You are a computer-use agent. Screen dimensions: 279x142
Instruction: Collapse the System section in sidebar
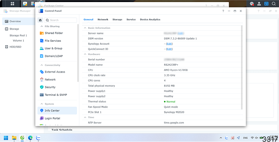tap(42, 104)
